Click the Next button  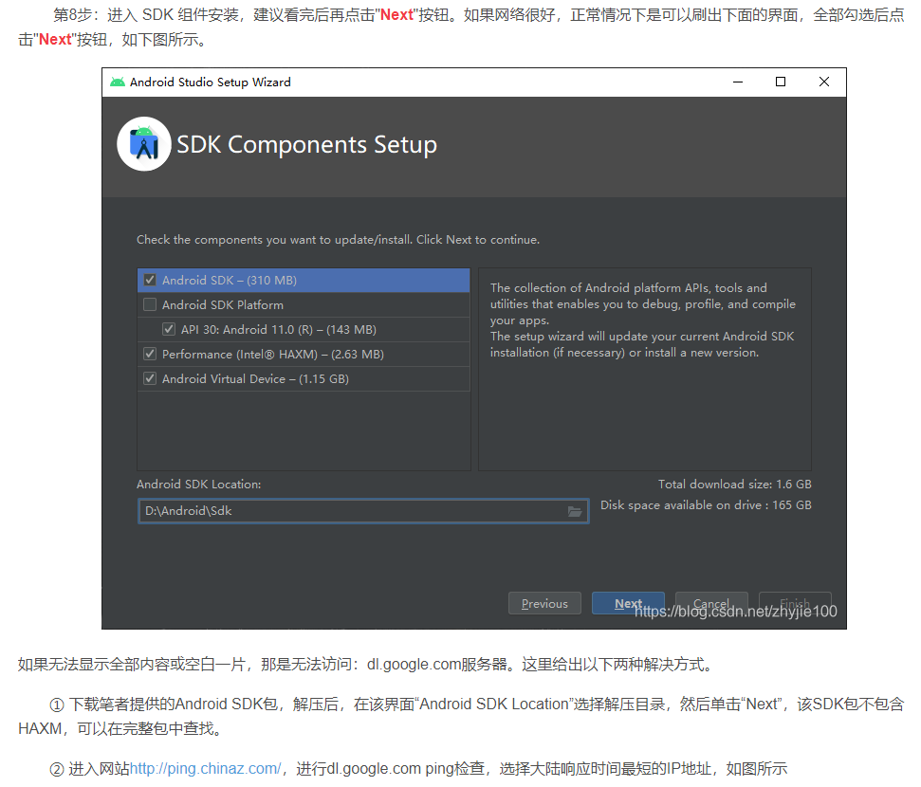[628, 603]
